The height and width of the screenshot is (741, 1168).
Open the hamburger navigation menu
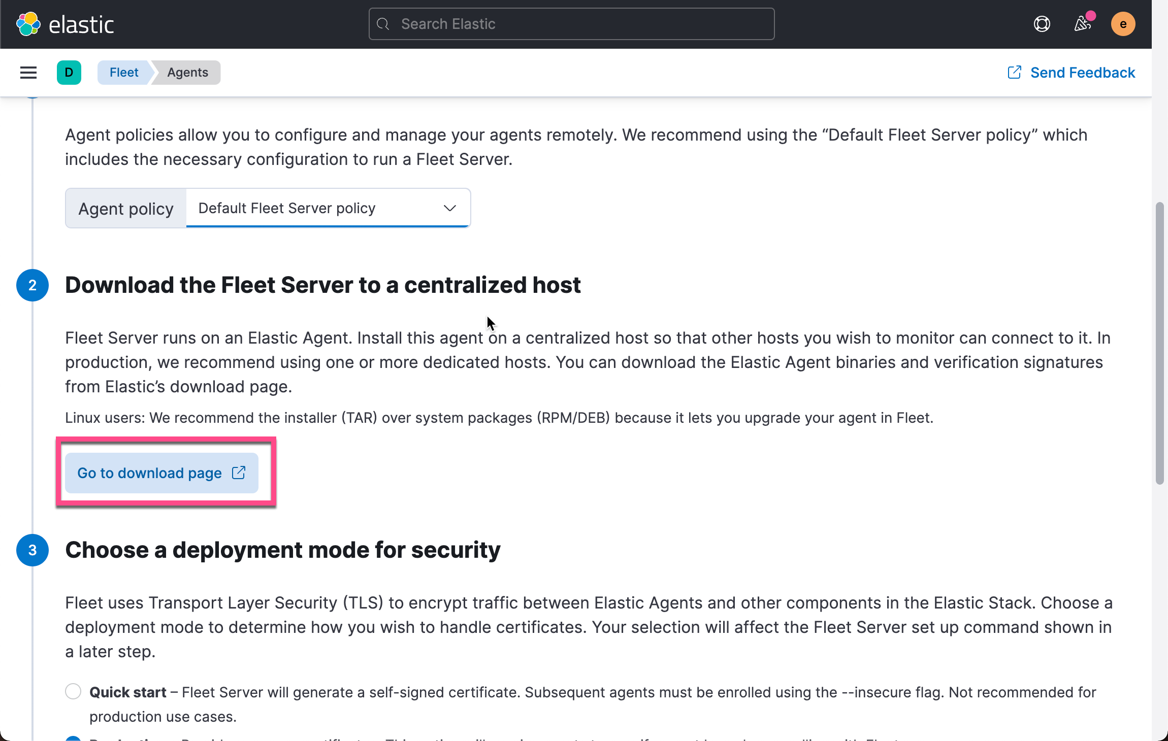[28, 73]
